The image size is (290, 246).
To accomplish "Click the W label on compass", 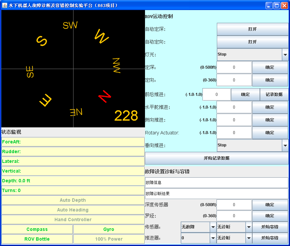I will (x=102, y=36).
